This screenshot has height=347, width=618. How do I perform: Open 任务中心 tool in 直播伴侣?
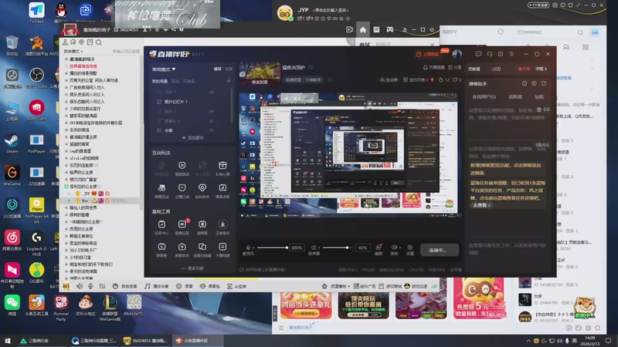point(161,227)
